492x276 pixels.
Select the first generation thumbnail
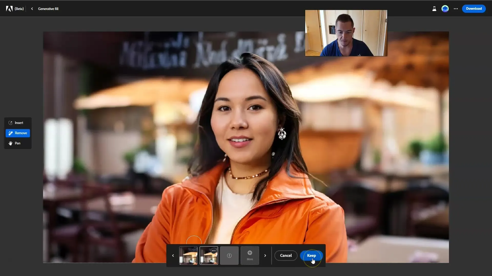click(x=188, y=255)
